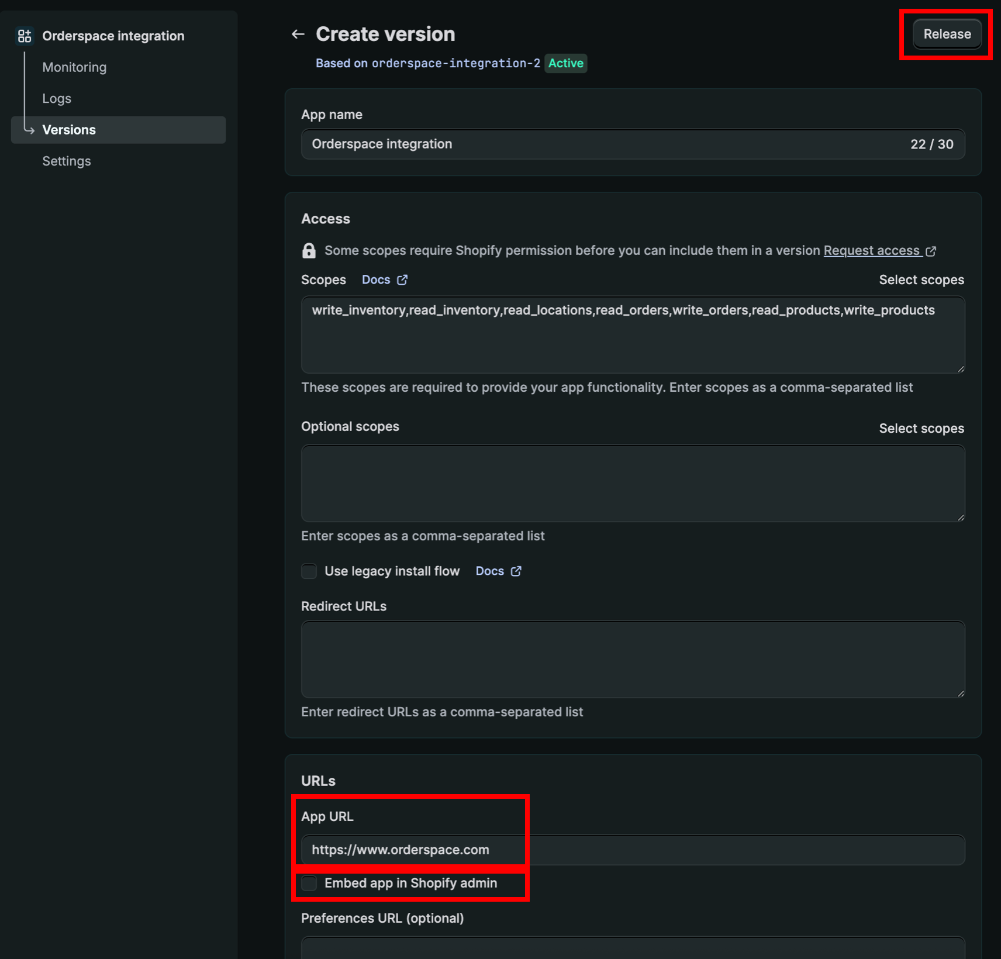
Task: Click the Release button
Action: click(x=947, y=35)
